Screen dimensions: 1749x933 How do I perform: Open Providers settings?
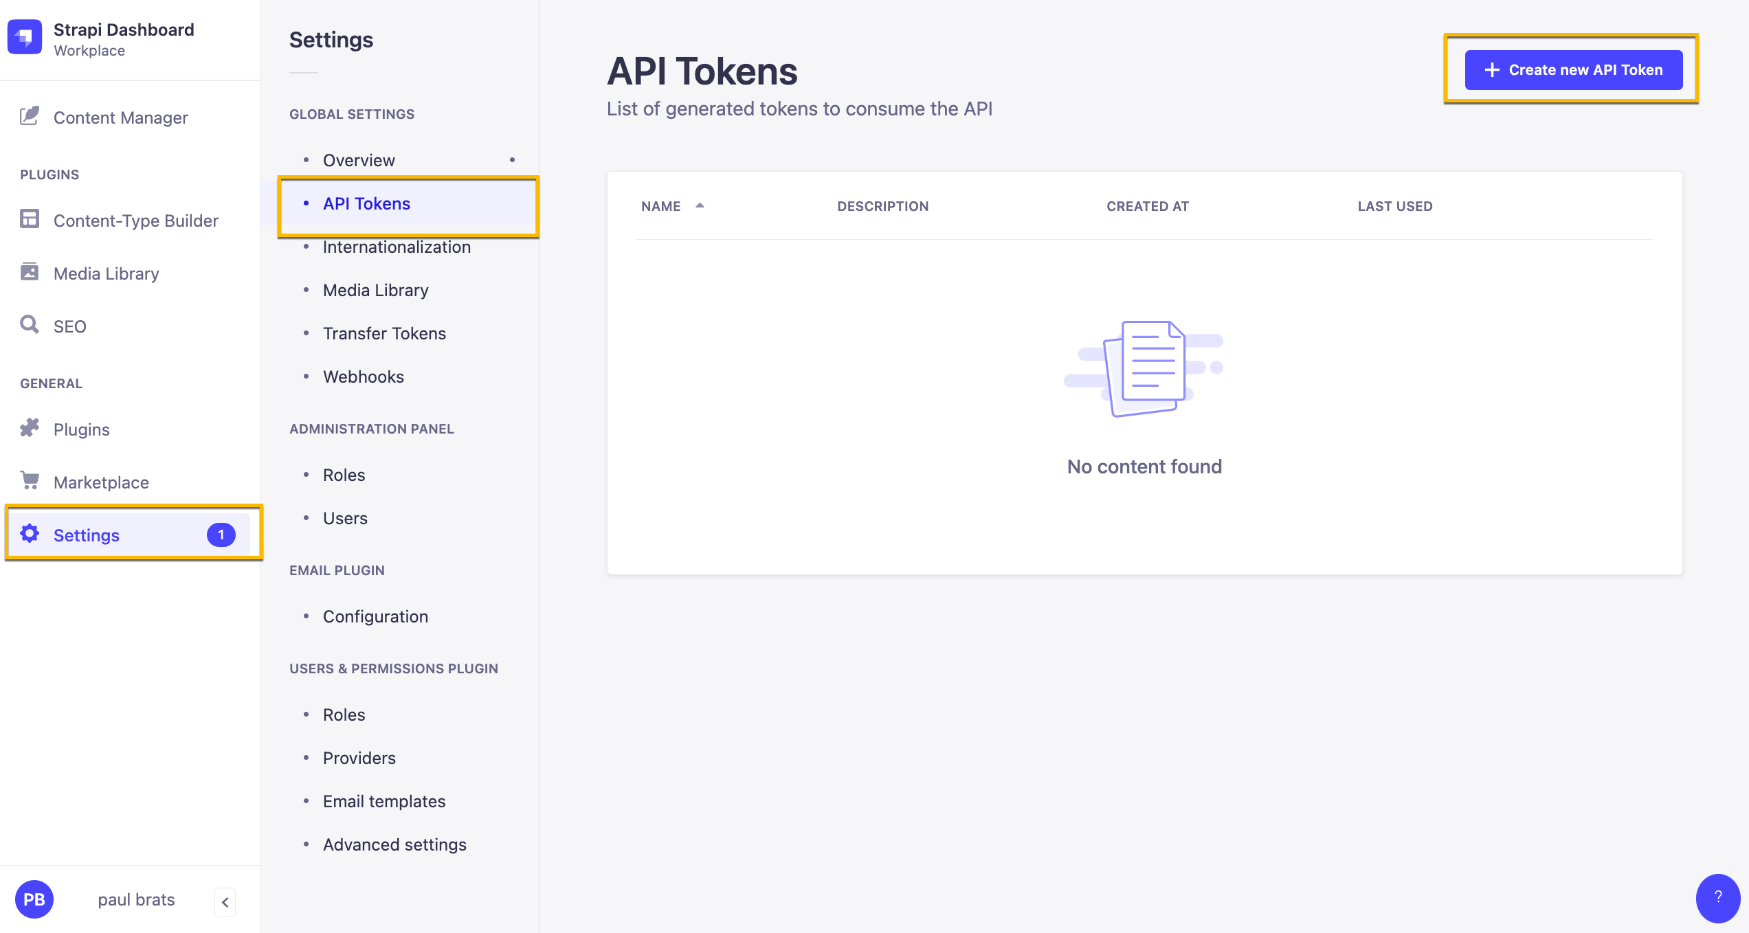tap(359, 758)
